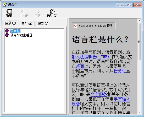Viewport: 144px width, 117px height.
Task: Open the 文字服务 link
Action: click(x=99, y=94)
